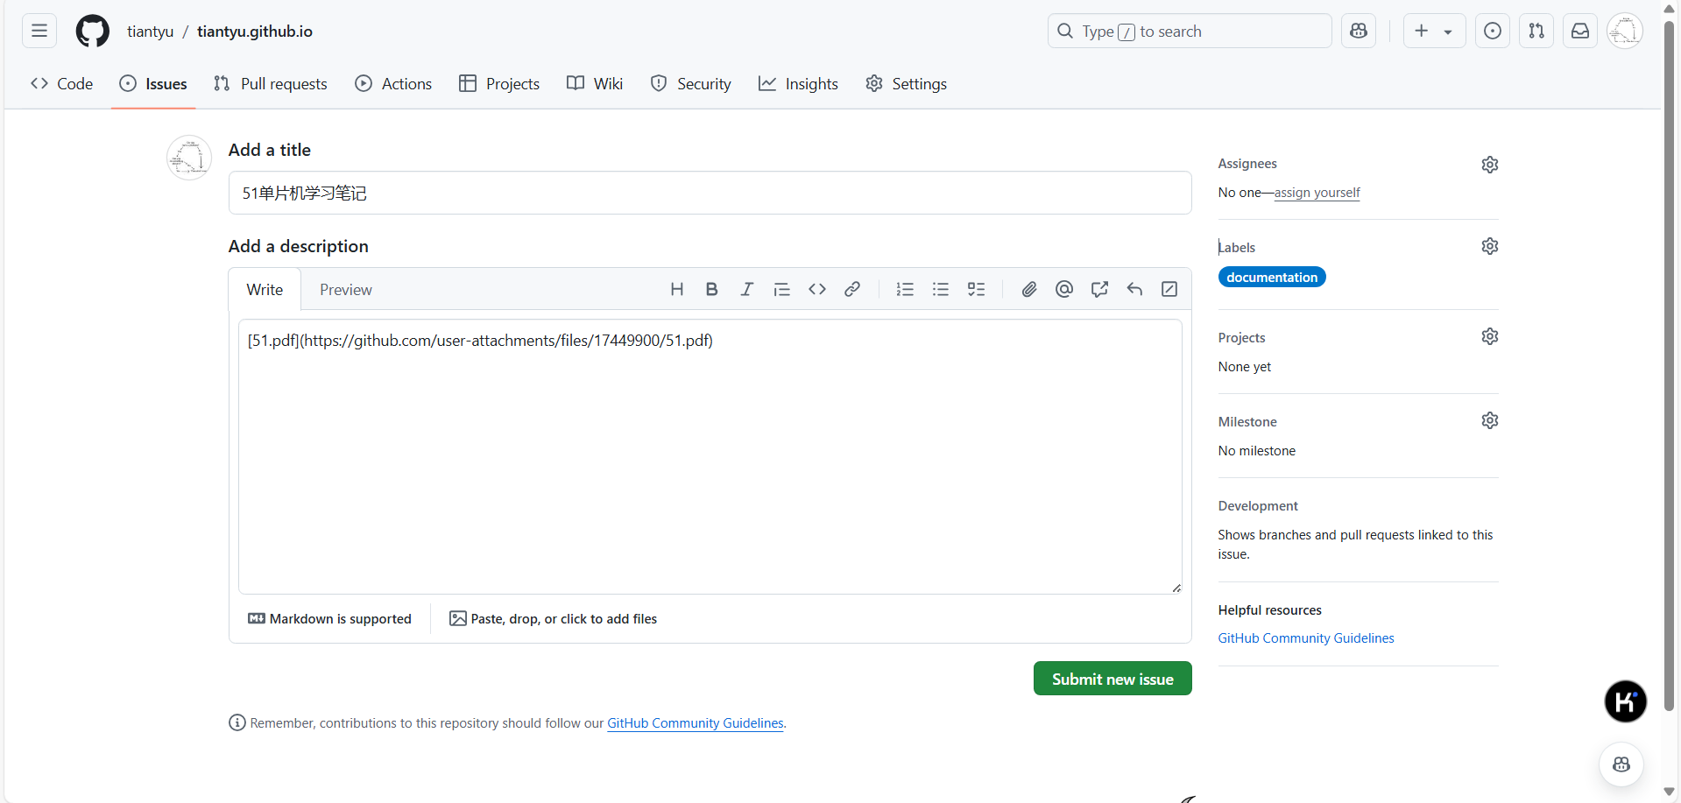Click the documentation label badge
Screen dimensions: 1681x803
click(1271, 278)
